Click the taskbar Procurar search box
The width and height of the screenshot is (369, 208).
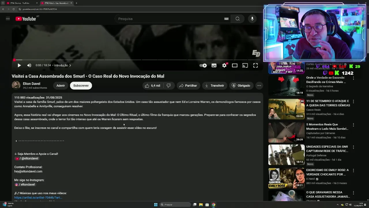point(175,205)
